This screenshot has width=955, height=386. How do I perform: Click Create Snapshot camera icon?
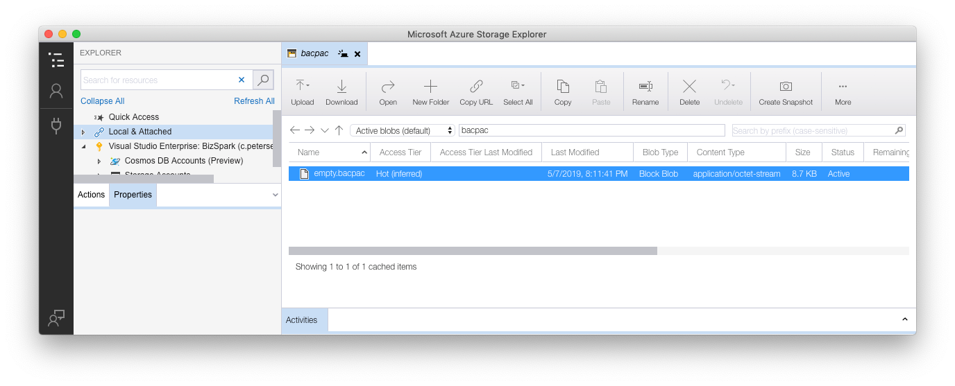pyautogui.click(x=785, y=86)
